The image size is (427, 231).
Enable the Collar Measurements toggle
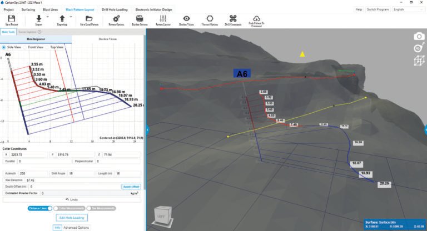coord(69,208)
